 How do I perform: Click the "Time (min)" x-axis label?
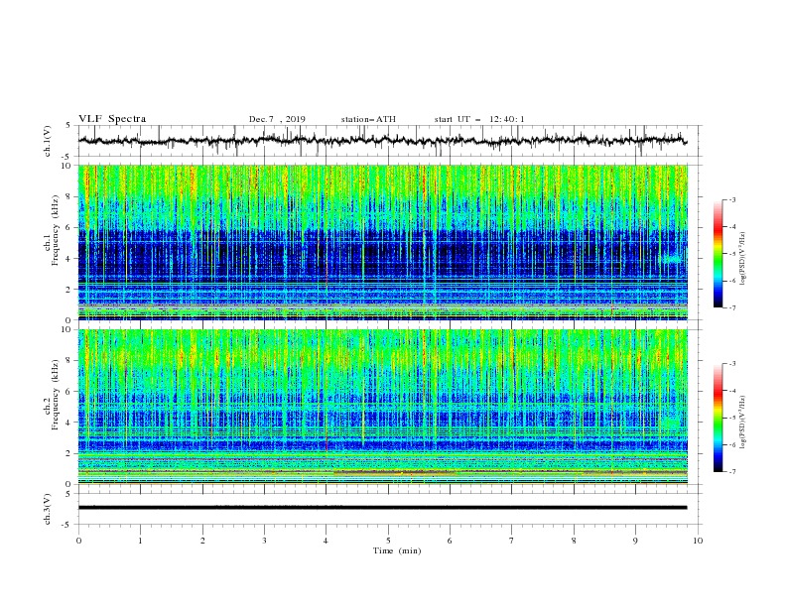point(397,550)
